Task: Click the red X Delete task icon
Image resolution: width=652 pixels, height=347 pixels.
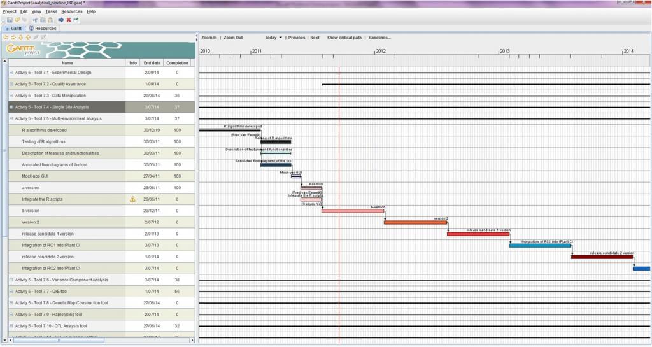Action: coord(69,20)
